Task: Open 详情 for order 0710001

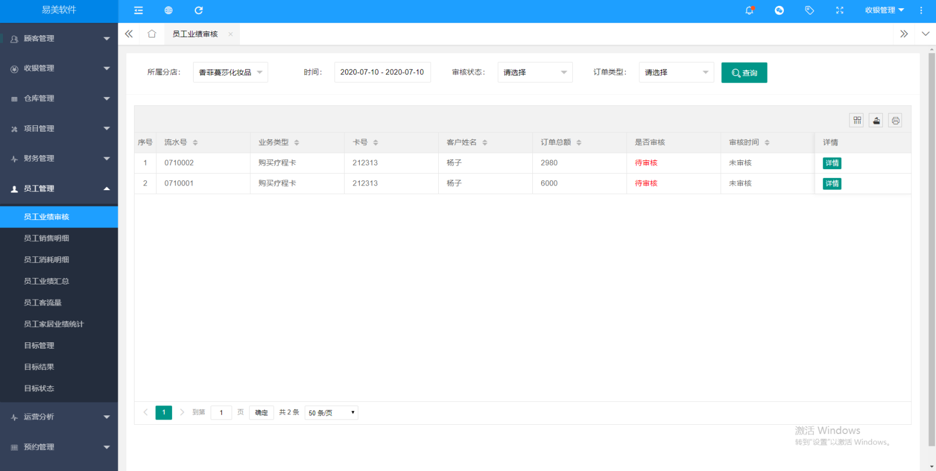Action: pyautogui.click(x=832, y=184)
